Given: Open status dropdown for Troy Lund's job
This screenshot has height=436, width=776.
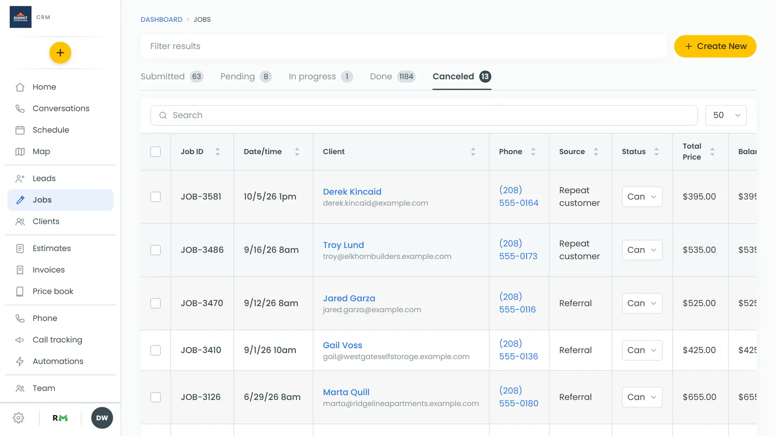Looking at the screenshot, I should (642, 250).
